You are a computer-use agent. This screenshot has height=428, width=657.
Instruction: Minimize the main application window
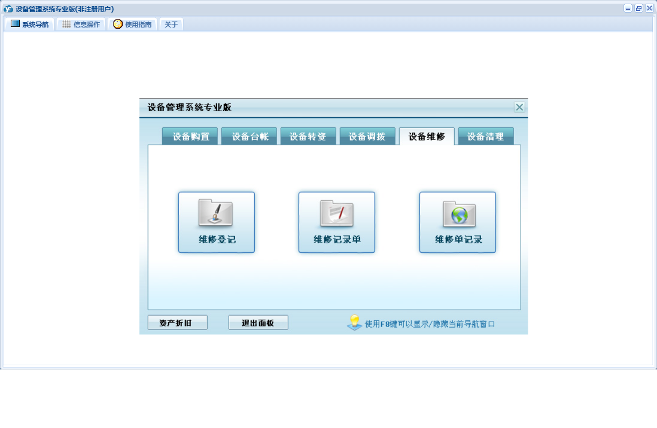click(x=628, y=8)
